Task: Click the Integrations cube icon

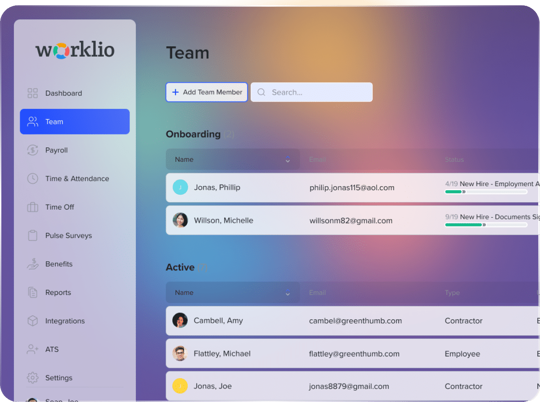Action: click(x=32, y=321)
